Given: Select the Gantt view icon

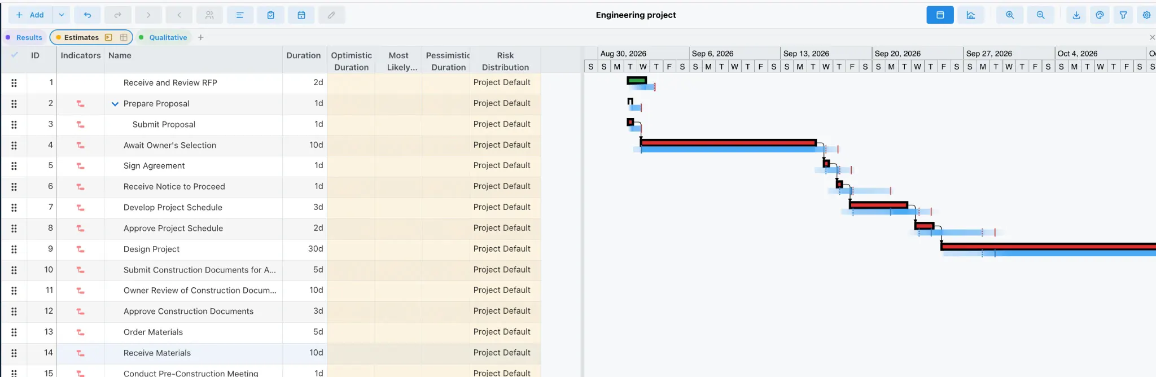Looking at the screenshot, I should coord(940,15).
